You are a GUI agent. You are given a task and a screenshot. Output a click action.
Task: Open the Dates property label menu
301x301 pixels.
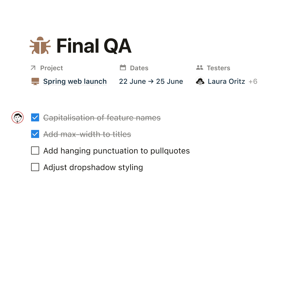[139, 68]
